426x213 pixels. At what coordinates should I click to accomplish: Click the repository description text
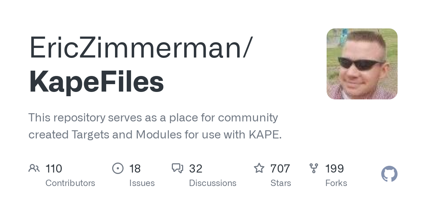coord(155,126)
